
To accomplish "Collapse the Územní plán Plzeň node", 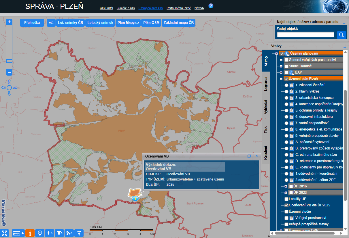I will [281, 79].
